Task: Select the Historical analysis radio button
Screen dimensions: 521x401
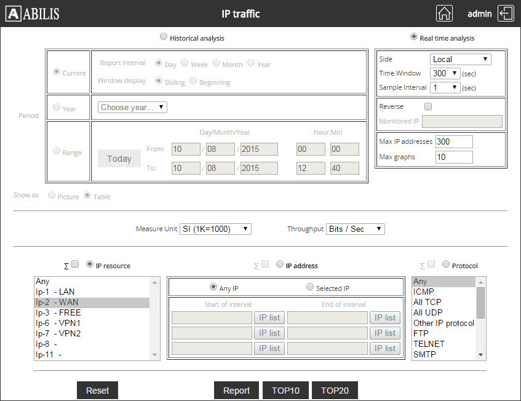Action: (164, 36)
